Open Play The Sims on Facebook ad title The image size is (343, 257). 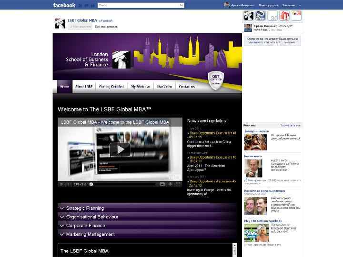tap(263, 221)
